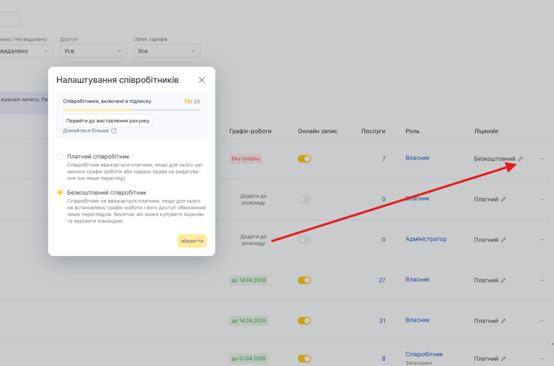554x366 pixels.
Task: Close the Налаштування співробітників dialog
Action: [202, 80]
